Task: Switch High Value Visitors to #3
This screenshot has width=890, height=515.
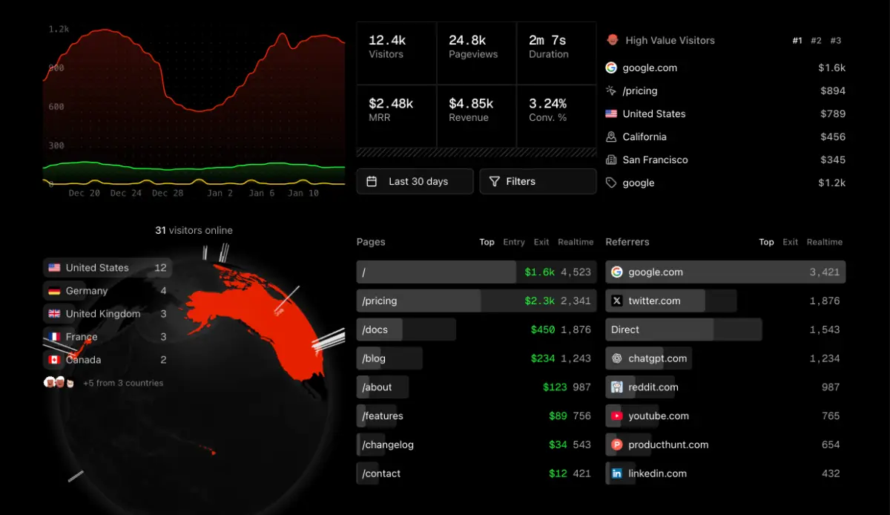Action: 835,41
